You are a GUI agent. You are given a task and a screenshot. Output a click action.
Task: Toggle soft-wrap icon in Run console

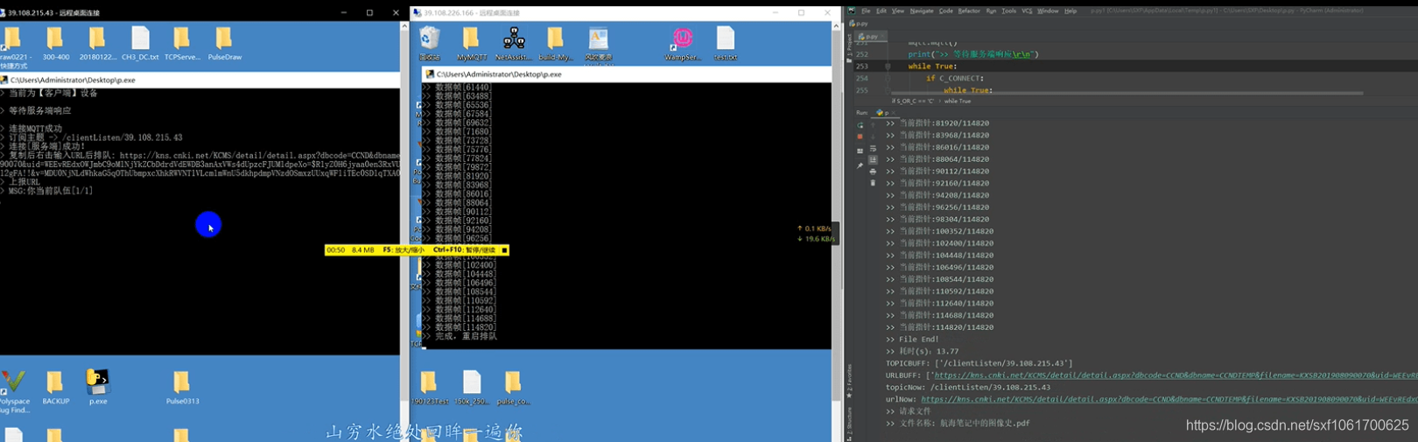tap(873, 148)
